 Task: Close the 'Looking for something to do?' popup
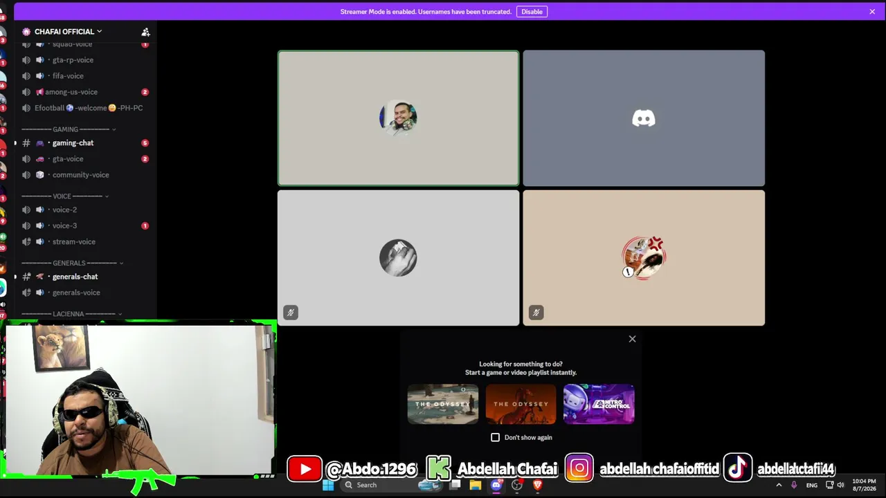pyautogui.click(x=632, y=339)
